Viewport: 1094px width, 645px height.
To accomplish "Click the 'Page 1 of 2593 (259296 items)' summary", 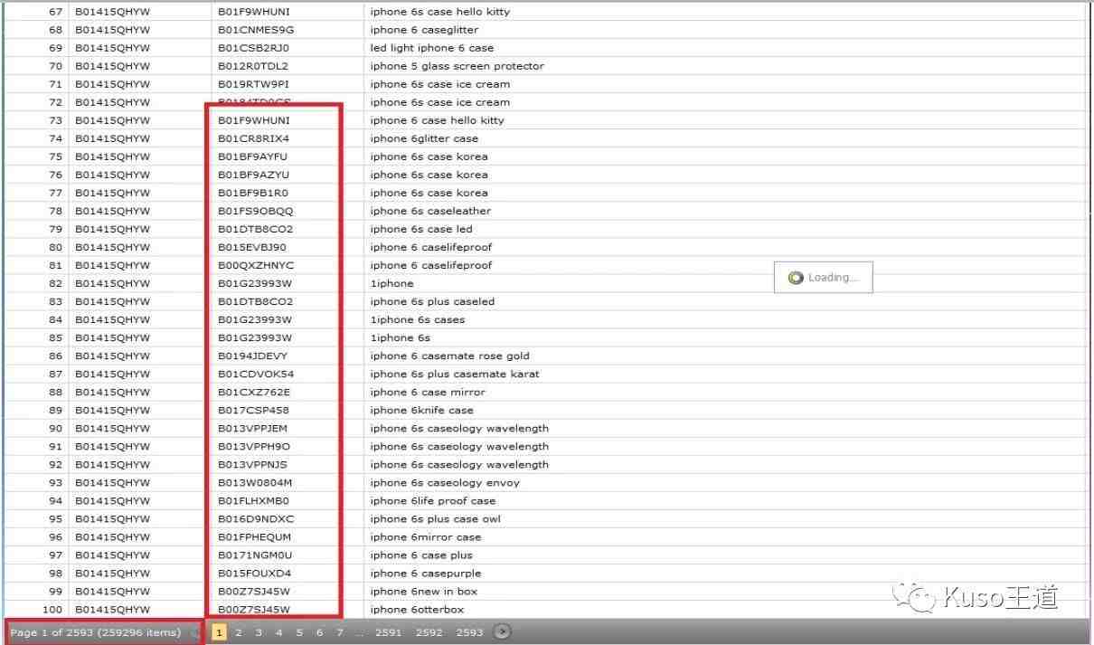I will [95, 632].
